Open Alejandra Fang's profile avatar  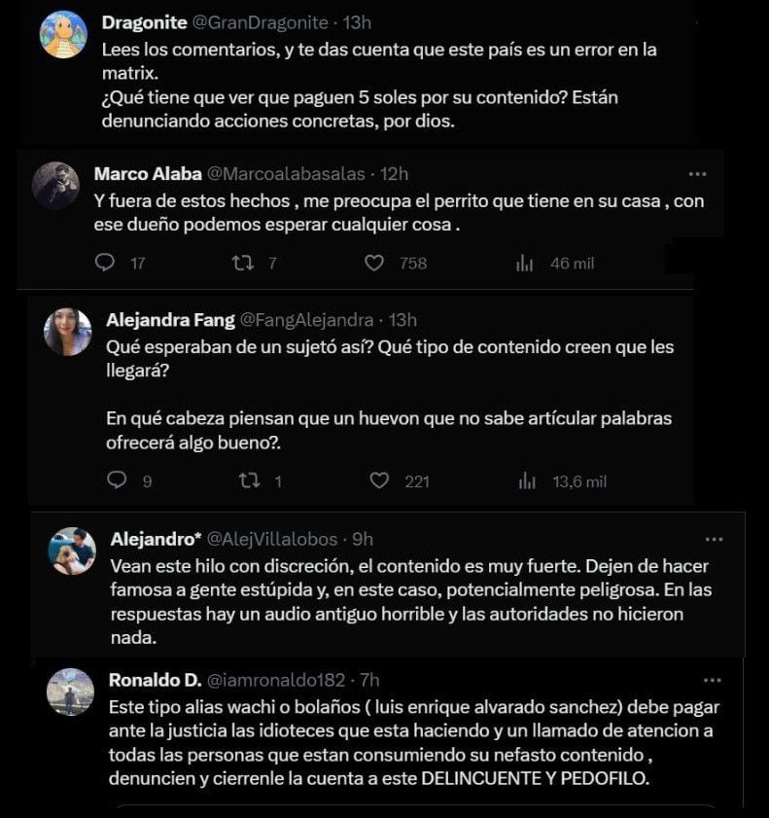point(68,332)
